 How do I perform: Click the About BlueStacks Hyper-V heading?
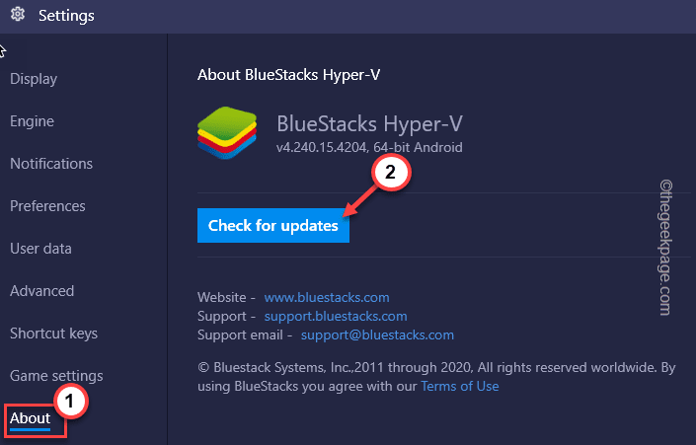(x=289, y=75)
